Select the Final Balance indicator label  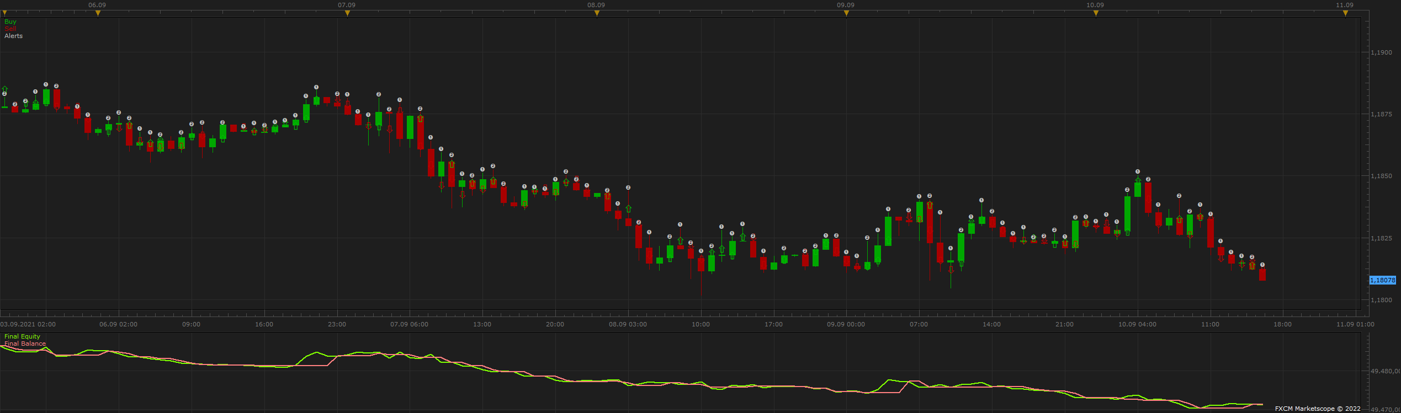[x=25, y=344]
